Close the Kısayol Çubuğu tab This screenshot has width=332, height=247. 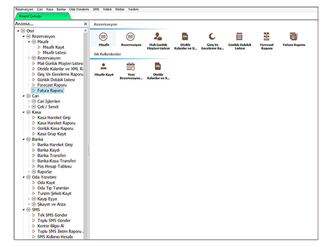[x=65, y=16]
